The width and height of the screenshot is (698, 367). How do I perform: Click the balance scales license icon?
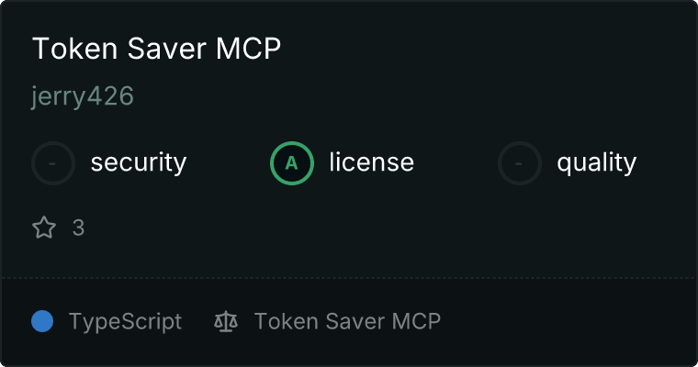point(226,322)
